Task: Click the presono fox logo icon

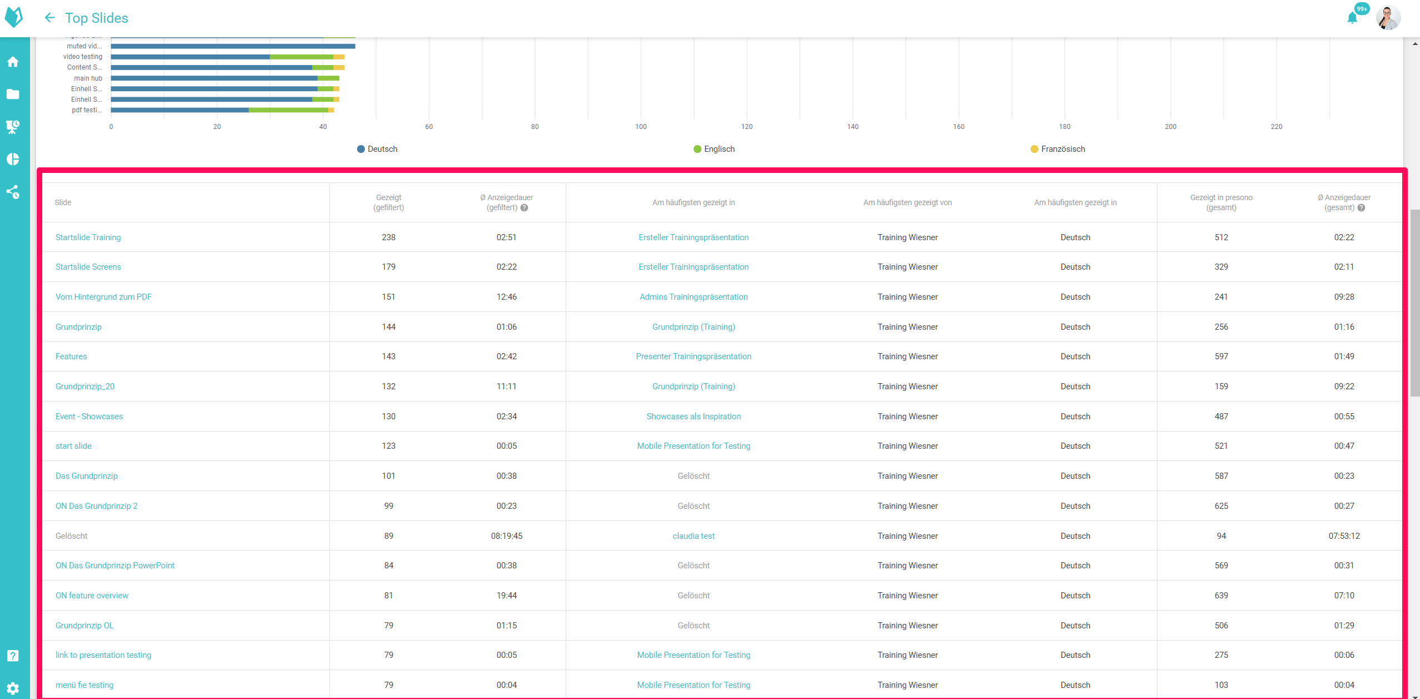Action: click(x=14, y=17)
